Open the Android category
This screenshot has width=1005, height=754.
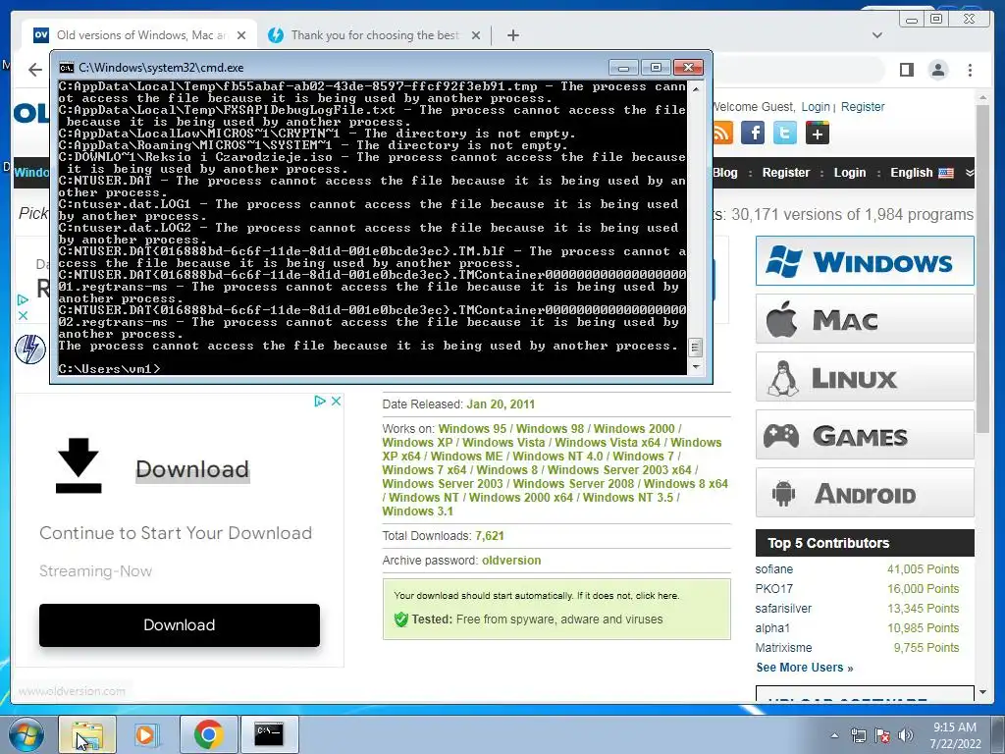coord(865,493)
